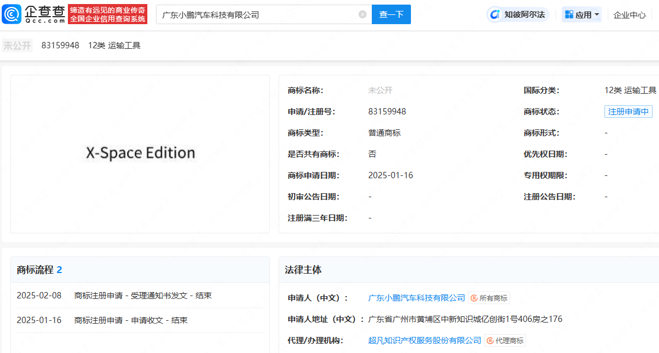
Task: Click the 商标流程 section heading
Action: [39, 270]
